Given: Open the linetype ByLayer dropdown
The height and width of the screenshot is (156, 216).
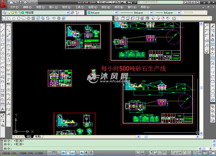Looking at the screenshot, I should click(x=151, y=13).
